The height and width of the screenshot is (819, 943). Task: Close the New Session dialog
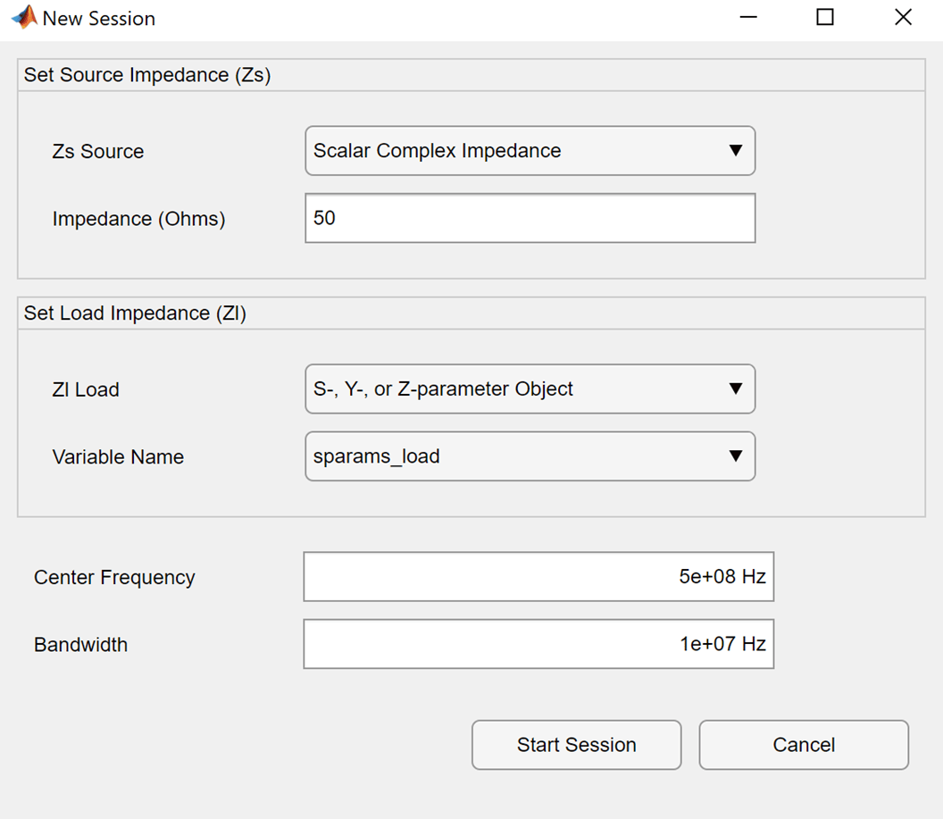pyautogui.click(x=903, y=18)
